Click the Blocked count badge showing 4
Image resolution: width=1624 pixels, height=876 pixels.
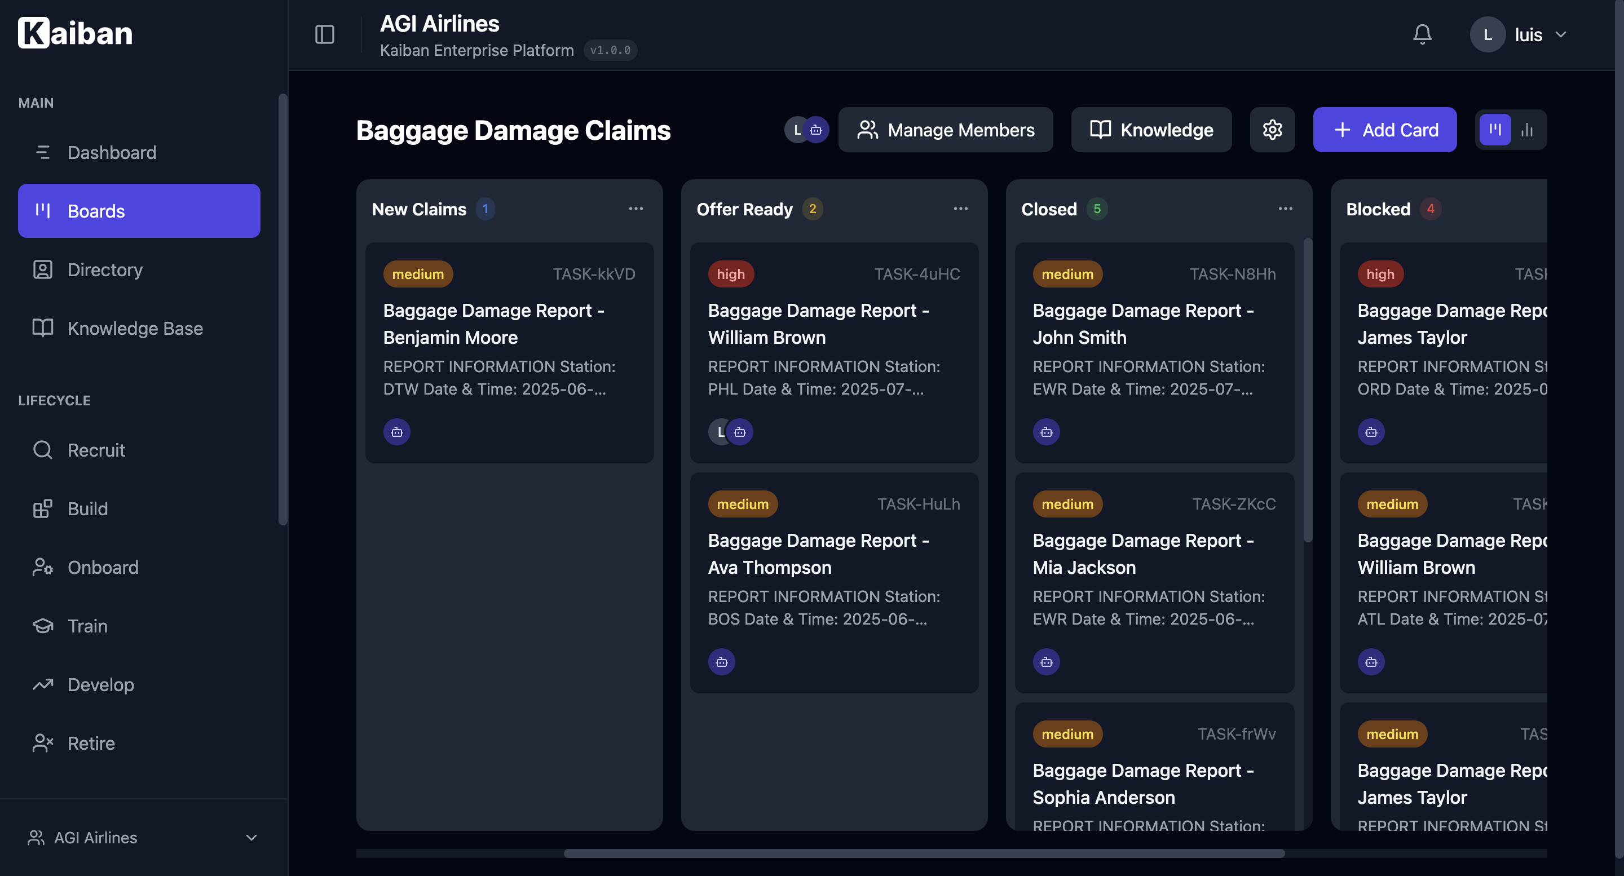pos(1431,209)
